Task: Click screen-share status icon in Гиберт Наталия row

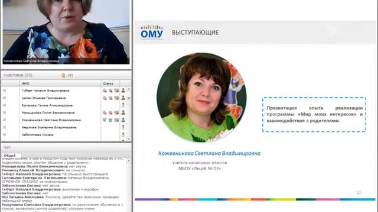Action: [x=116, y=91]
